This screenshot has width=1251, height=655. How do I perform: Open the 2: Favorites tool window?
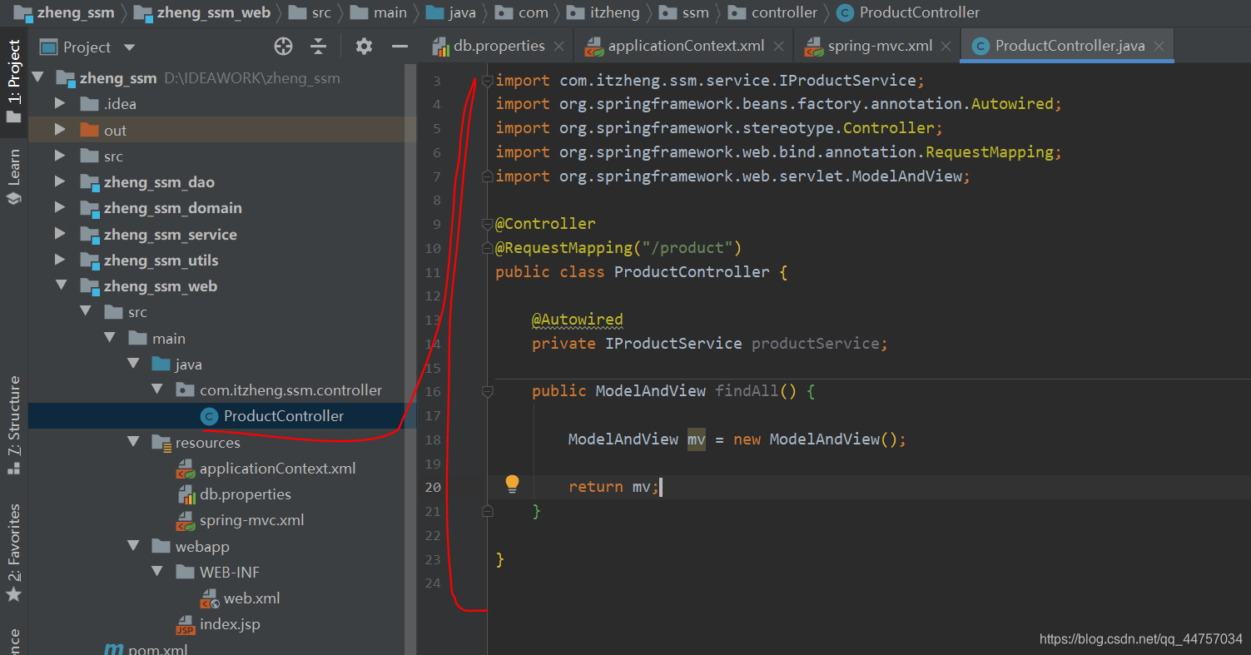point(14,553)
